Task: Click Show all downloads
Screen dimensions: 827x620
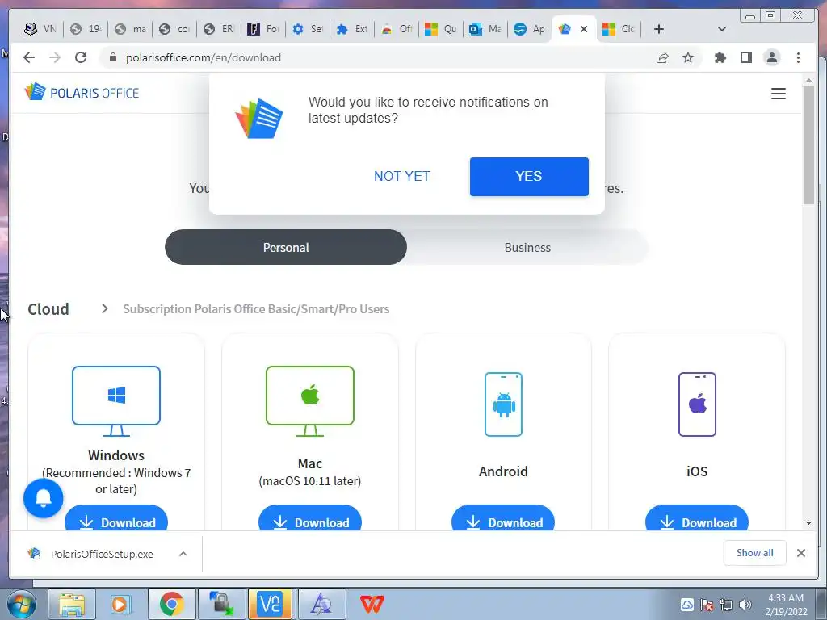Action: [x=755, y=552]
